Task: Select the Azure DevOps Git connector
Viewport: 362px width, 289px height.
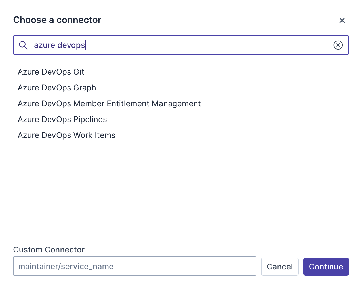Action: coord(51,72)
